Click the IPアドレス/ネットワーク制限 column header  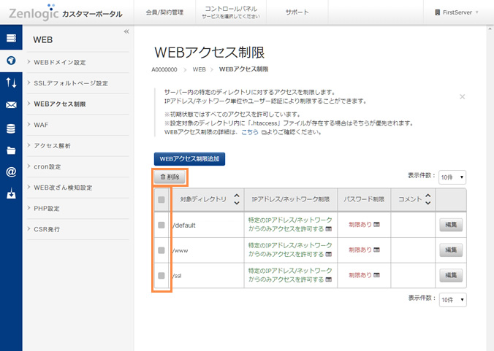point(290,199)
